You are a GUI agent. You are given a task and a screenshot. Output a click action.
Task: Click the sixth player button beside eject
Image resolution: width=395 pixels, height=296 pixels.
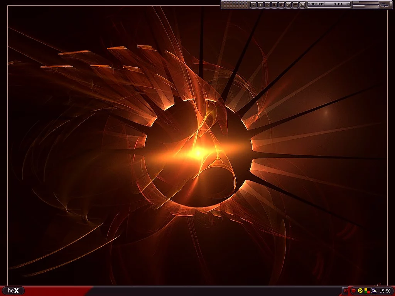288,5
